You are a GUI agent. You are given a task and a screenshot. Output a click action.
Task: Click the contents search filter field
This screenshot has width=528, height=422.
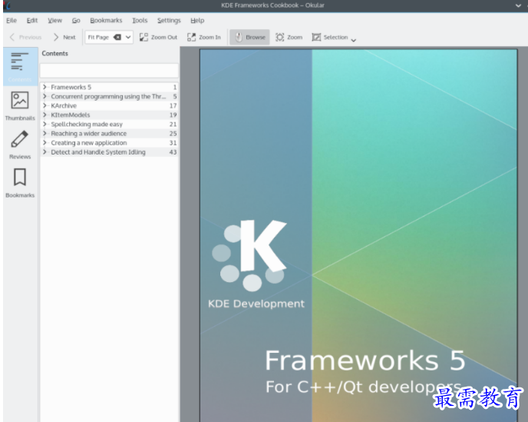(109, 71)
